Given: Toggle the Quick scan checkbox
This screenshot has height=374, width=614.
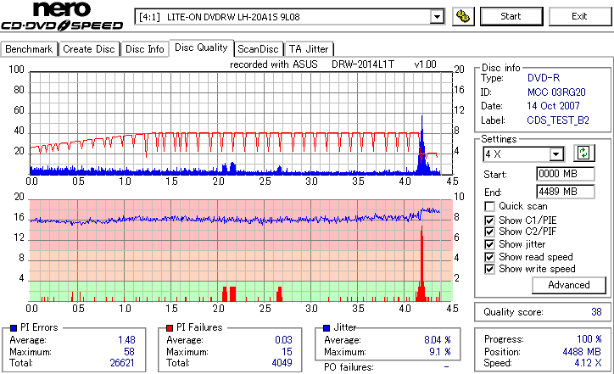Looking at the screenshot, I should pyautogui.click(x=489, y=206).
